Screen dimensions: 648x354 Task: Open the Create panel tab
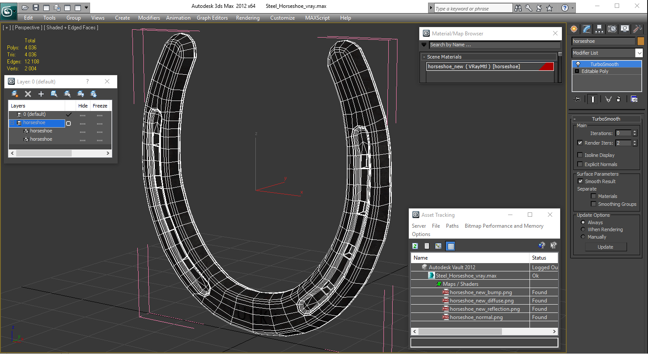pyautogui.click(x=574, y=29)
